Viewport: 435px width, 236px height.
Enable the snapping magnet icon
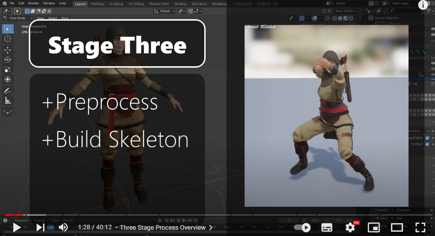[190, 11]
